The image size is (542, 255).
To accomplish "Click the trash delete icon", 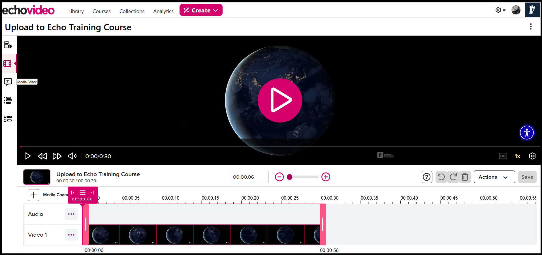I will click(465, 177).
